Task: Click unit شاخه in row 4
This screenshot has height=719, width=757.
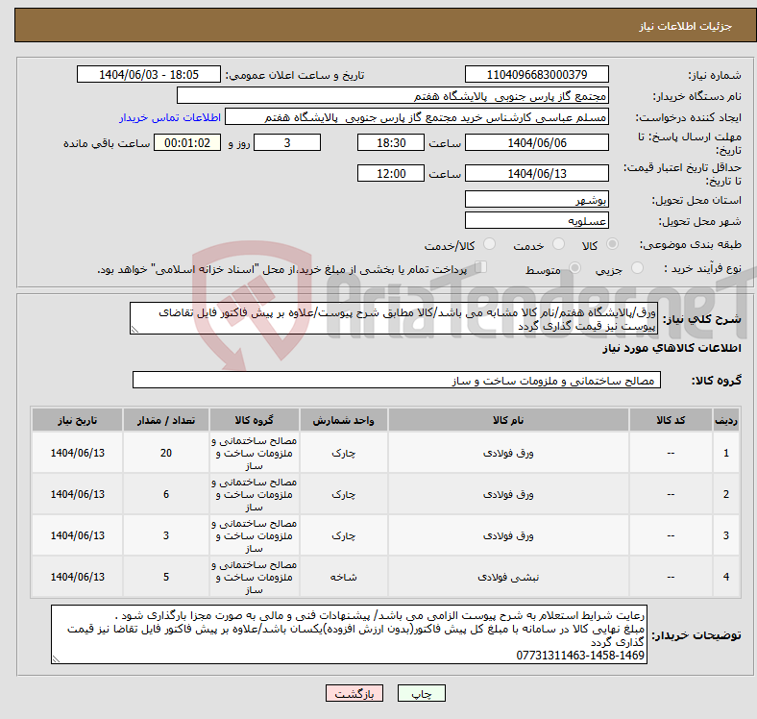Action: [x=343, y=577]
